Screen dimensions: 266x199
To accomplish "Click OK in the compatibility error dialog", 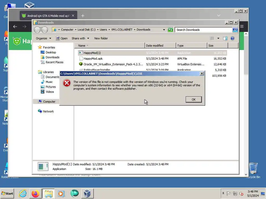I will pyautogui.click(x=194, y=99).
